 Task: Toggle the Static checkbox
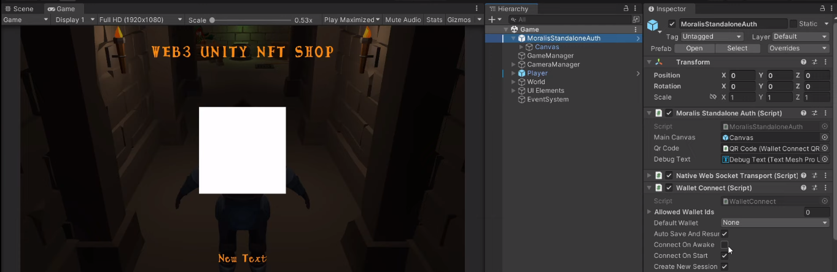[793, 24]
